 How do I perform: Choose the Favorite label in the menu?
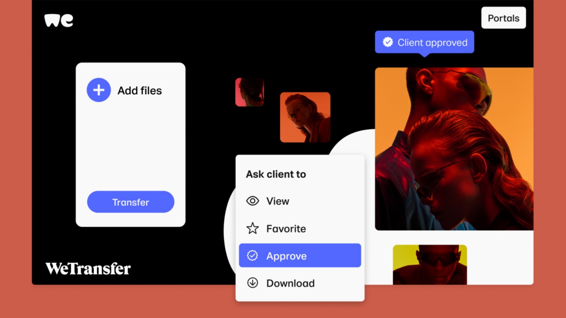pyautogui.click(x=286, y=228)
